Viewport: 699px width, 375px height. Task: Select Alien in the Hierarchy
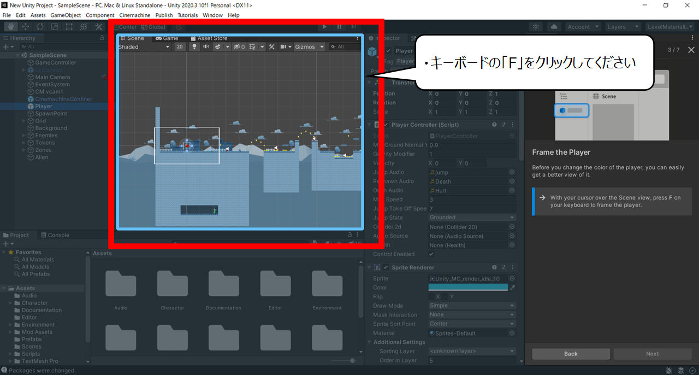click(x=42, y=157)
